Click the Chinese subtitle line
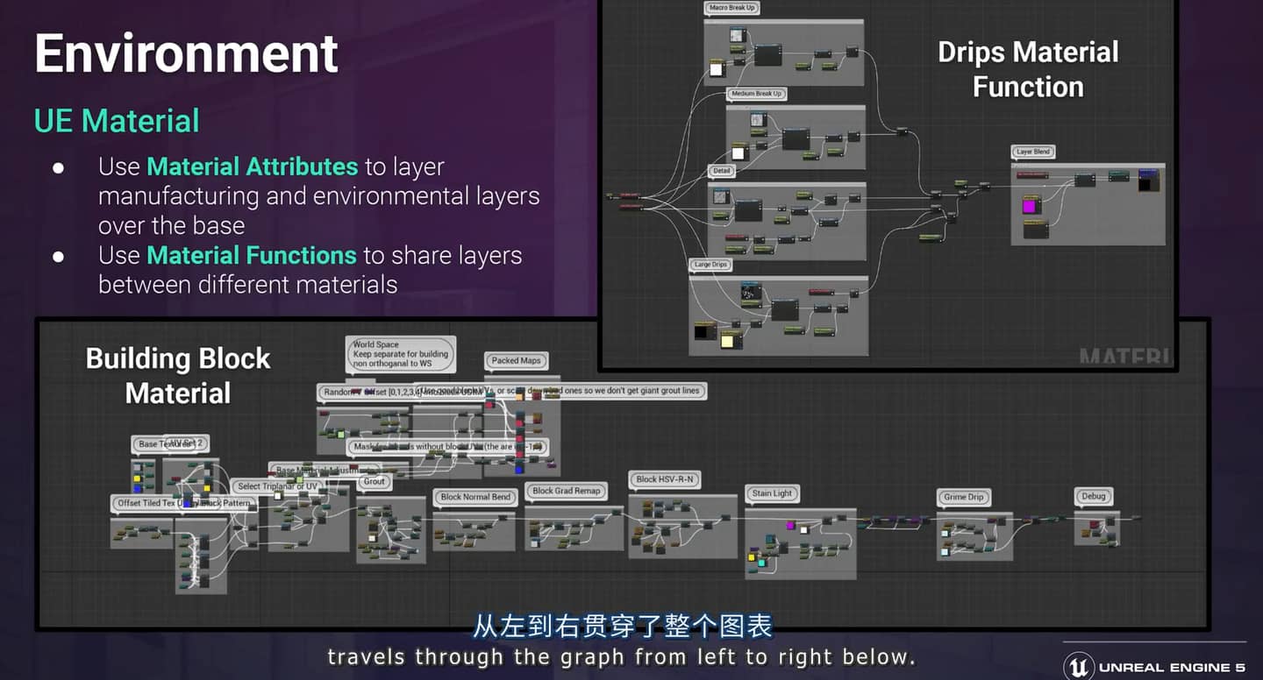1263x680 pixels. point(622,627)
